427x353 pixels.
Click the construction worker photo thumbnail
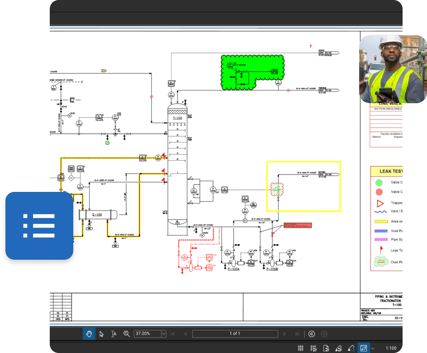coord(393,69)
